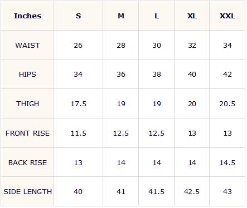Select the M size column header
Screen dimensions: 247x208
click(x=121, y=16)
